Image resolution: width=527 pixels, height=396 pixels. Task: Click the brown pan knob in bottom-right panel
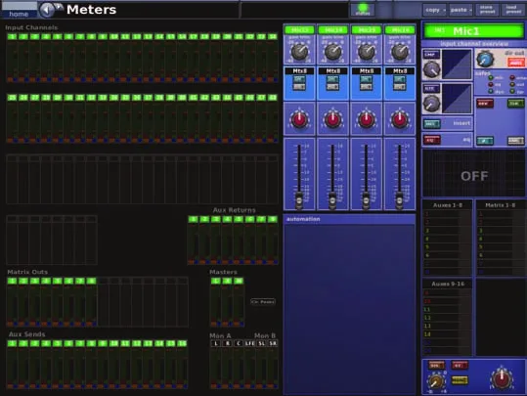(x=436, y=381)
